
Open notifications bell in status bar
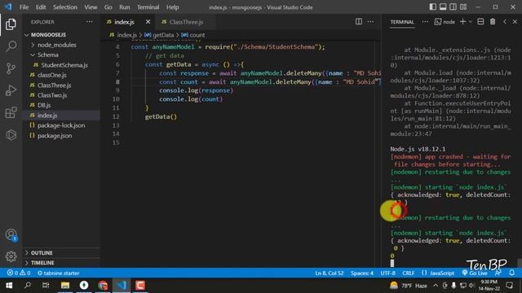click(x=511, y=273)
